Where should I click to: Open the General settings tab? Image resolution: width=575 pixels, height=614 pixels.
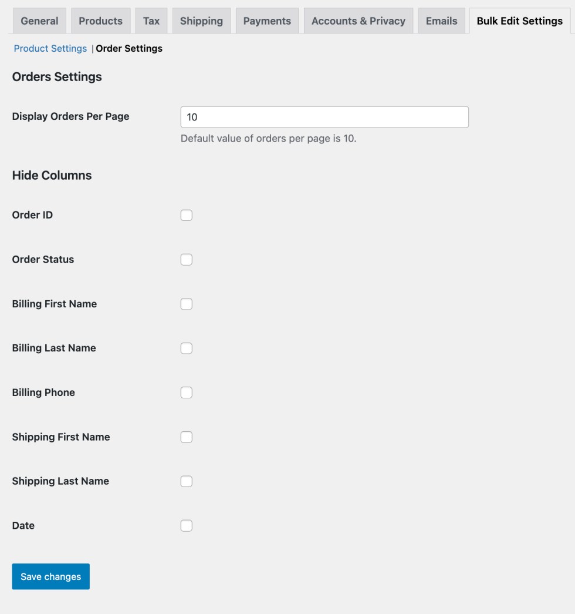coord(39,21)
